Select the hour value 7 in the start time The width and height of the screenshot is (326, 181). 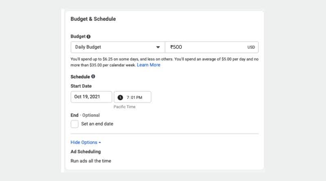[128, 97]
